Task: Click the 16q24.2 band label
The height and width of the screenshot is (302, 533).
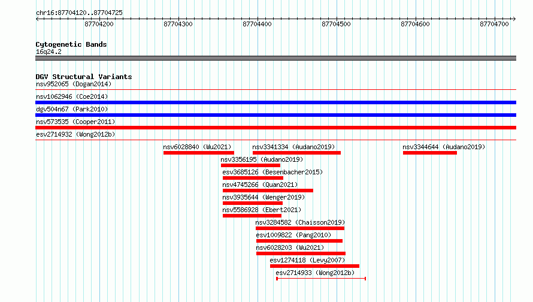Action: [x=49, y=52]
